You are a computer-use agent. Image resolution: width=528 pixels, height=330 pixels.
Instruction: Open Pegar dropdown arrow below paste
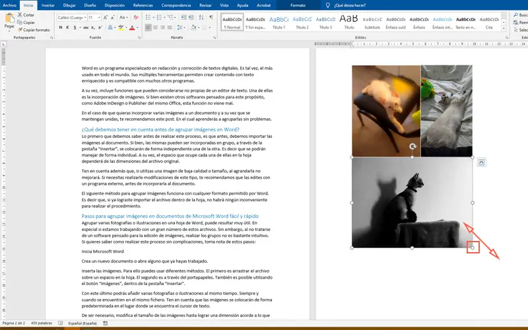[9, 30]
